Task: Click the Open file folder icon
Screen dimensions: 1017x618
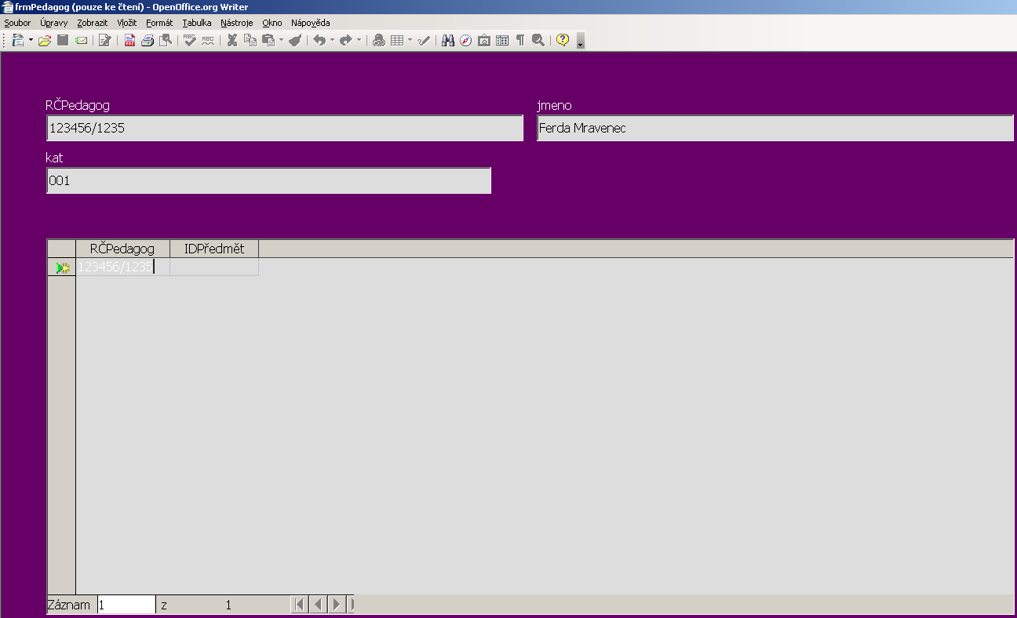Action: pyautogui.click(x=45, y=40)
